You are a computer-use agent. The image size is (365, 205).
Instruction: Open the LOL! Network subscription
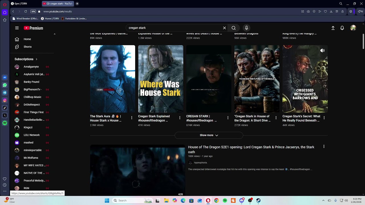tap(32, 135)
